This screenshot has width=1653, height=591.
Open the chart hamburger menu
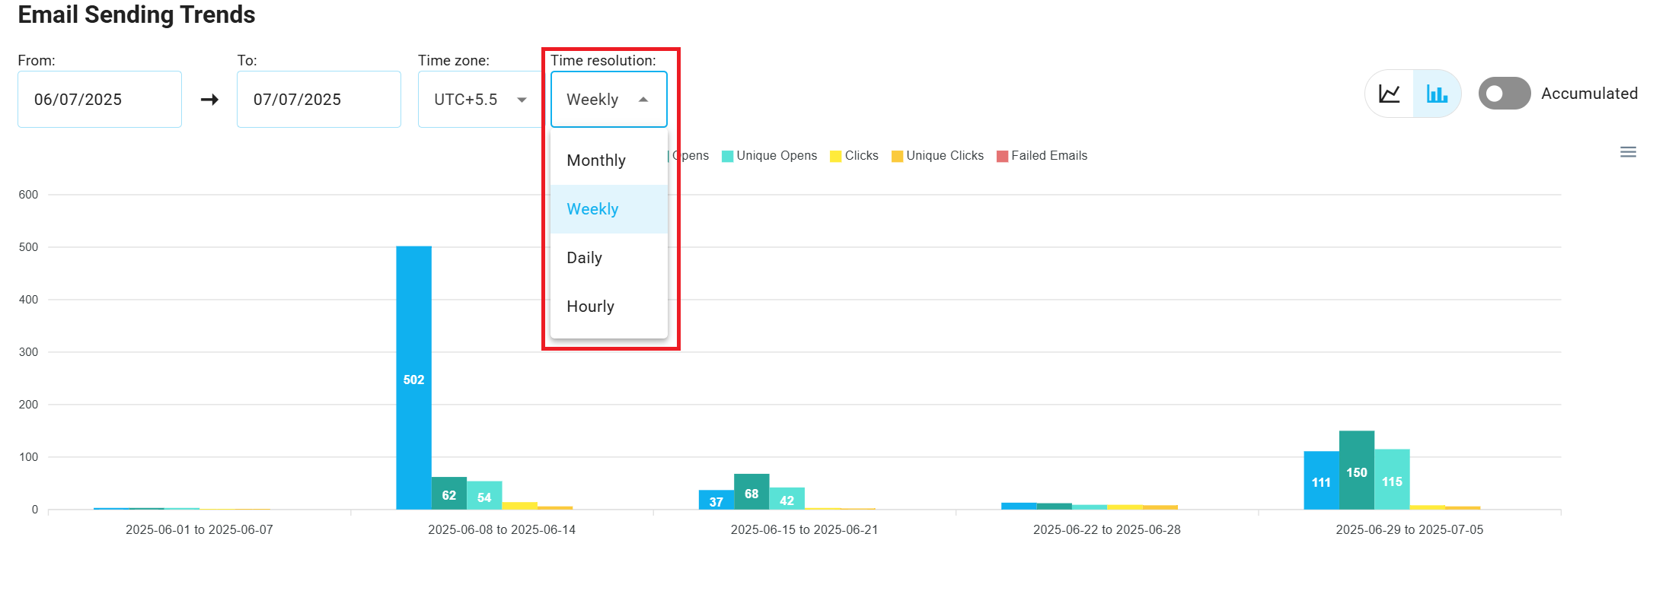tap(1628, 152)
